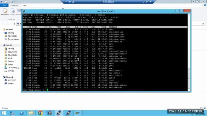Viewport: 207px width, 116px height.
Task: Switch to the active PuTTY taskbar session
Action: (59, 113)
